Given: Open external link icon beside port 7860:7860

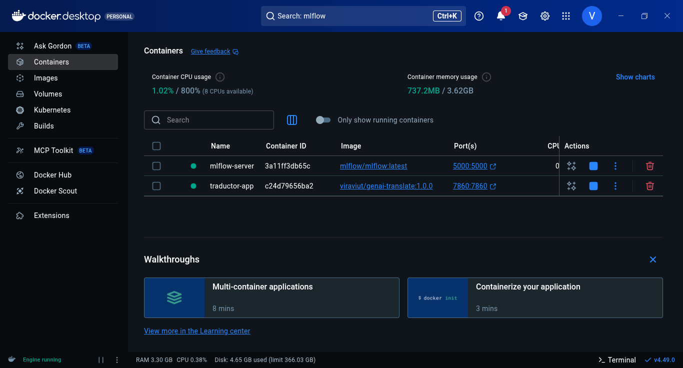Looking at the screenshot, I should click(x=493, y=186).
